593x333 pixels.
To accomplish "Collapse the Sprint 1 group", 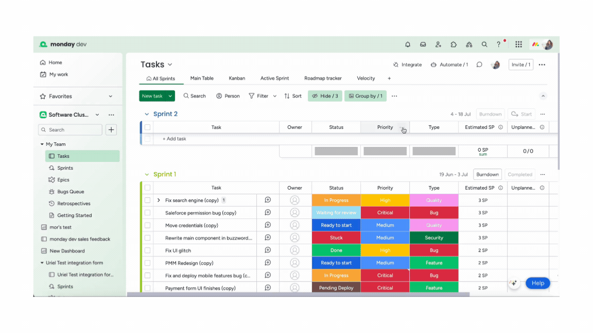I will (x=147, y=174).
